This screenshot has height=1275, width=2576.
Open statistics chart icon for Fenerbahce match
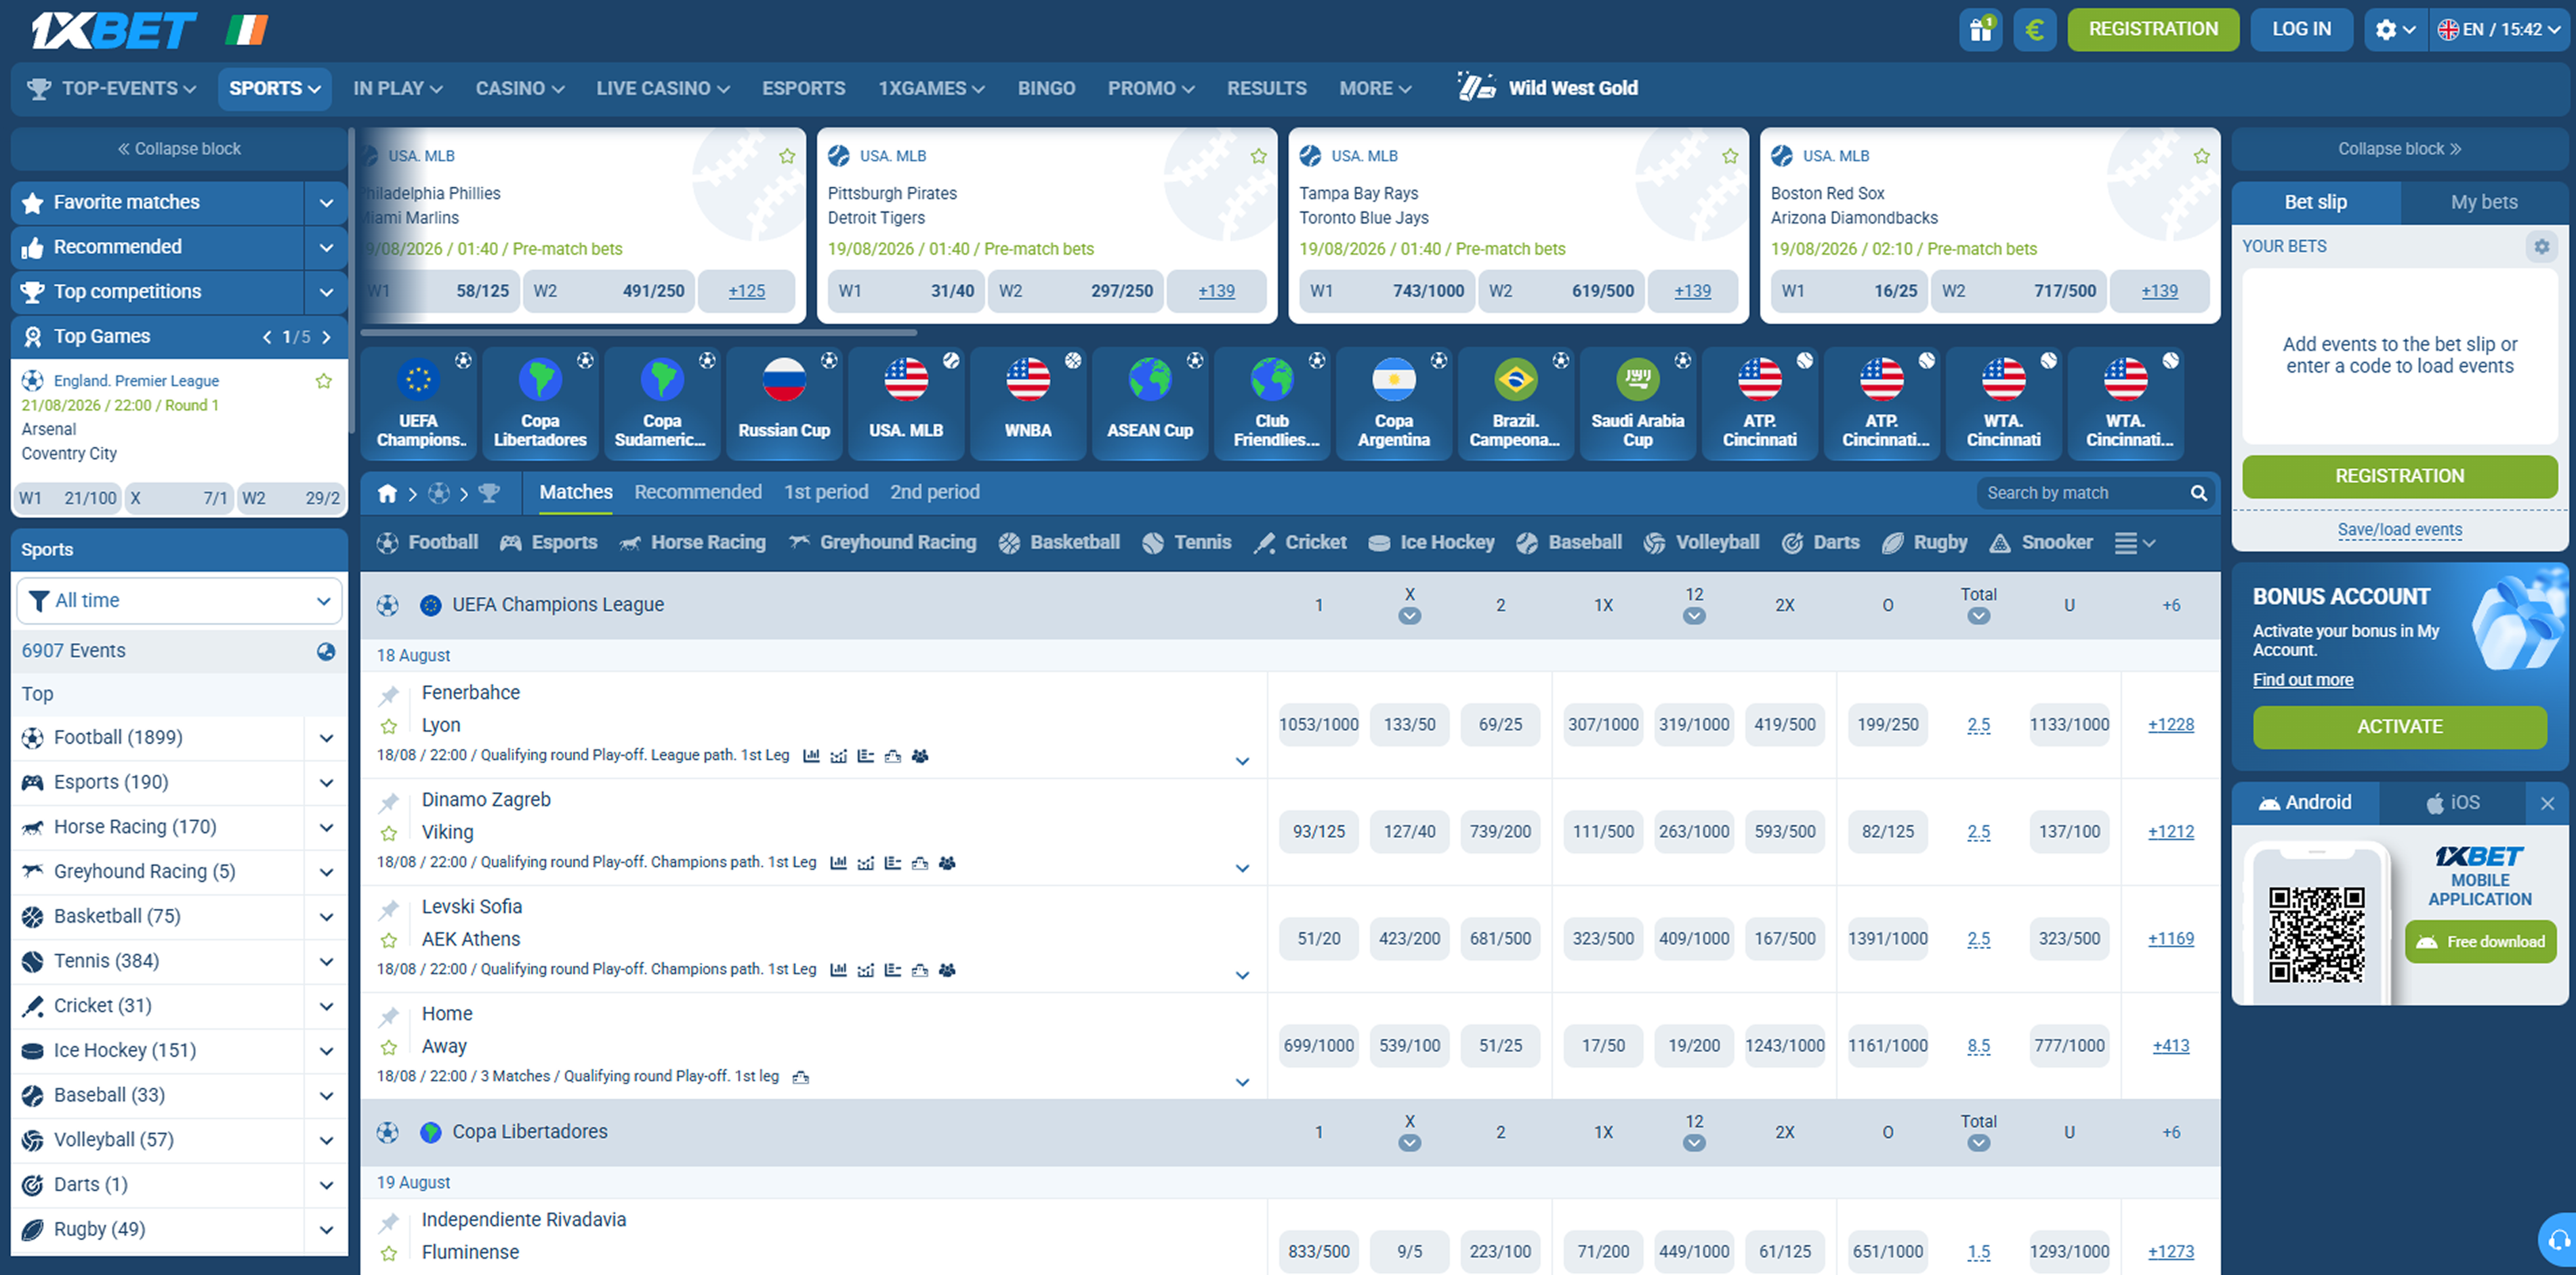[x=811, y=756]
